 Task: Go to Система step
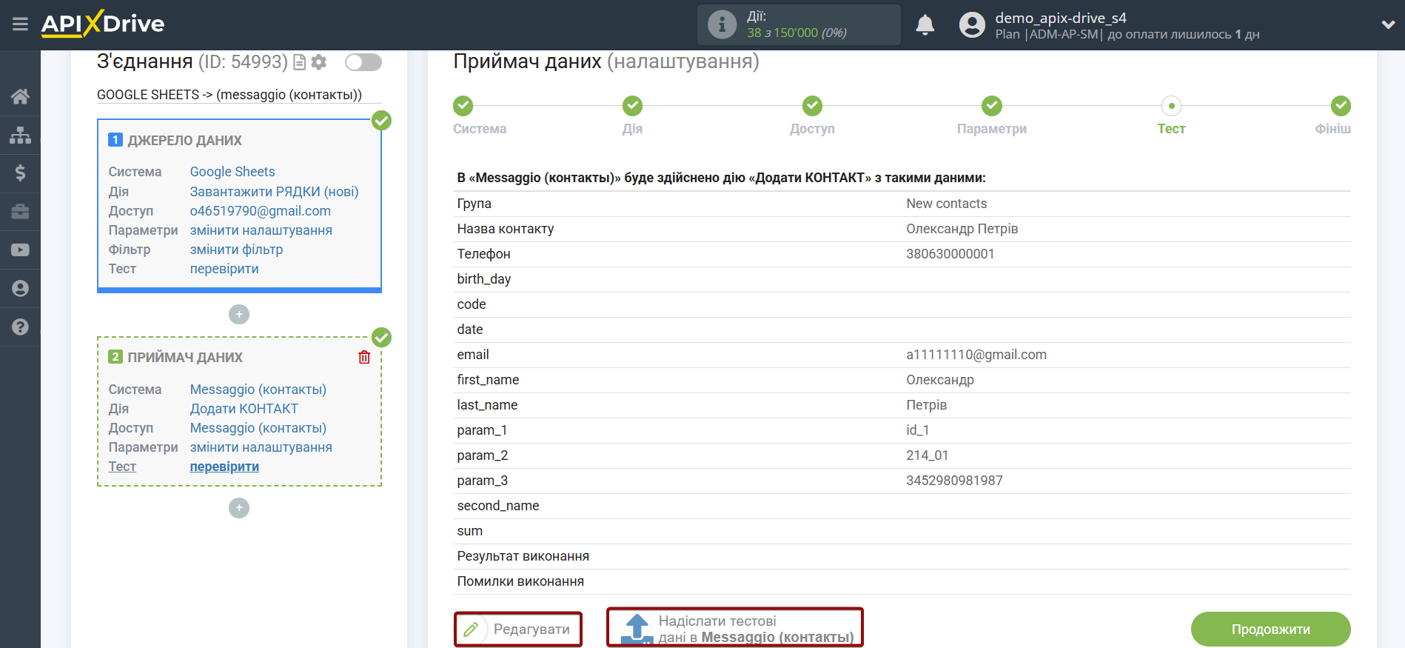pos(463,106)
